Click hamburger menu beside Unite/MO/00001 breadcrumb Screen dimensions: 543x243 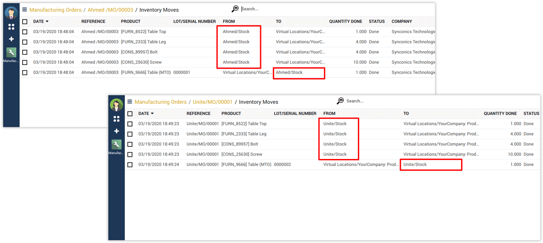pos(129,102)
